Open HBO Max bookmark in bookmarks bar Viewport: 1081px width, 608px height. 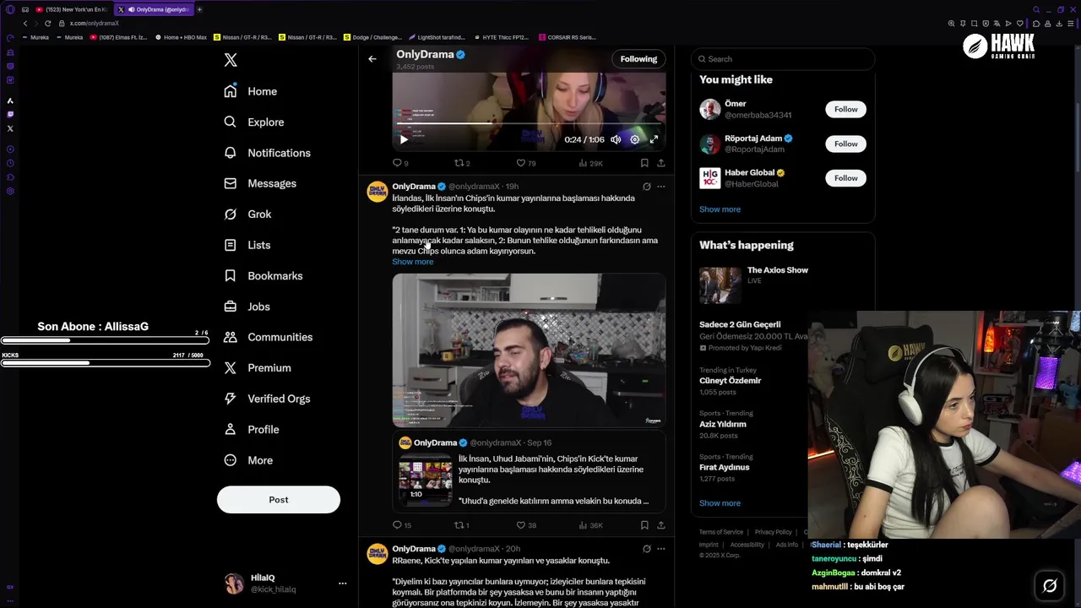[x=181, y=37]
